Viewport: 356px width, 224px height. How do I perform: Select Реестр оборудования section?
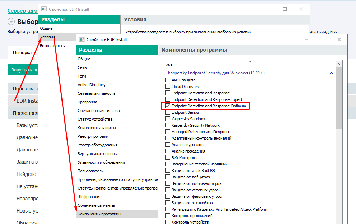coord(117,145)
